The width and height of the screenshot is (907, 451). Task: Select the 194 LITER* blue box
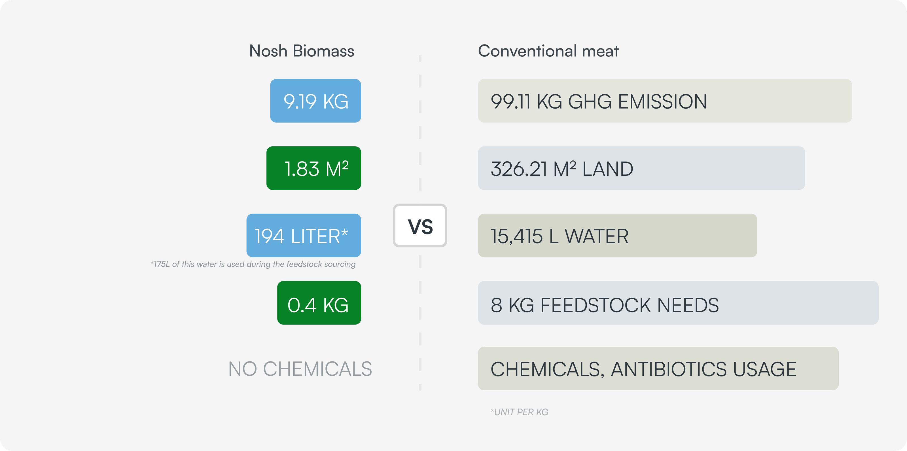click(304, 236)
